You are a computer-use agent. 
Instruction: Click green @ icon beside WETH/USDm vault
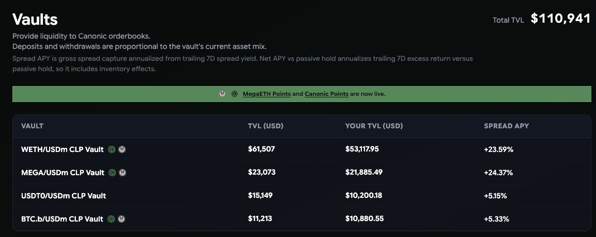coord(111,149)
